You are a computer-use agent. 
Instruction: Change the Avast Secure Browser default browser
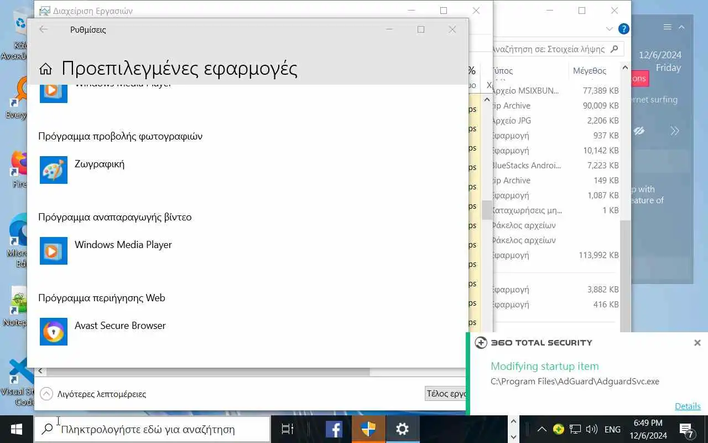click(x=54, y=332)
